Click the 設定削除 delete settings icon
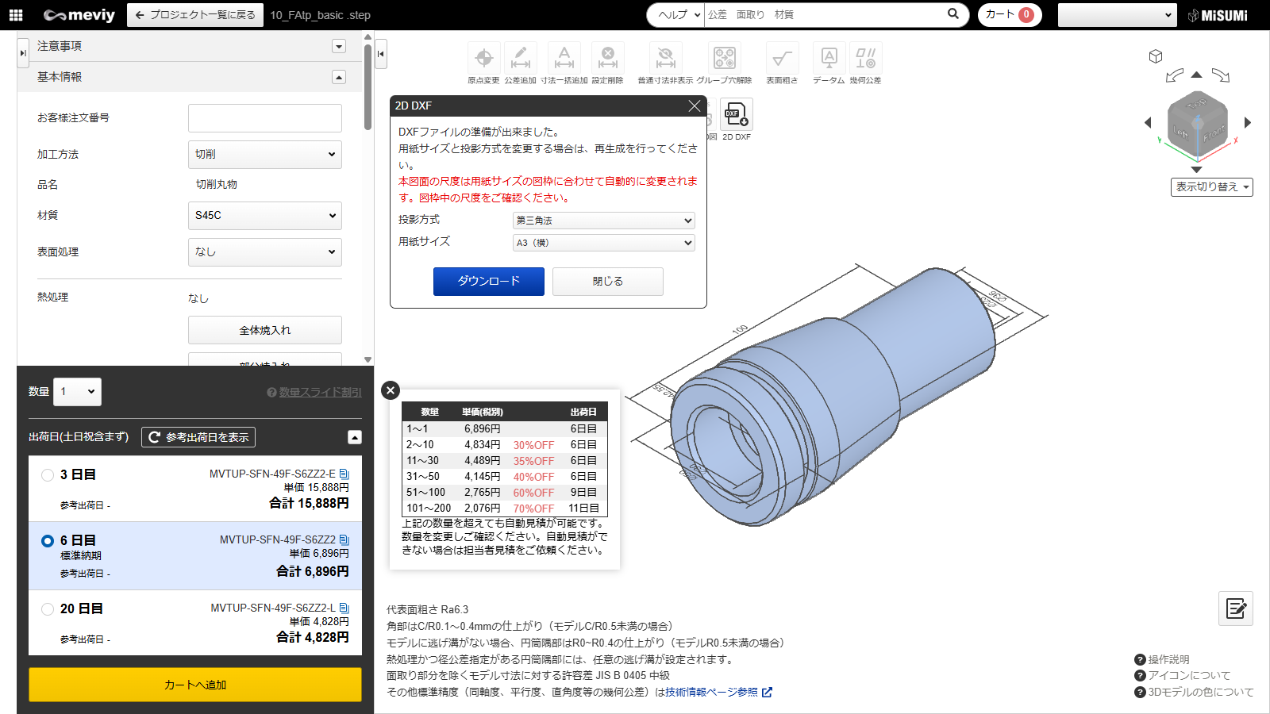The image size is (1270, 714). pos(607,58)
